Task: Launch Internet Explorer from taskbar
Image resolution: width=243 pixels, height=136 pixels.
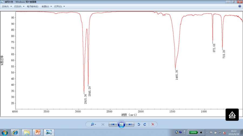Action: 15,133
